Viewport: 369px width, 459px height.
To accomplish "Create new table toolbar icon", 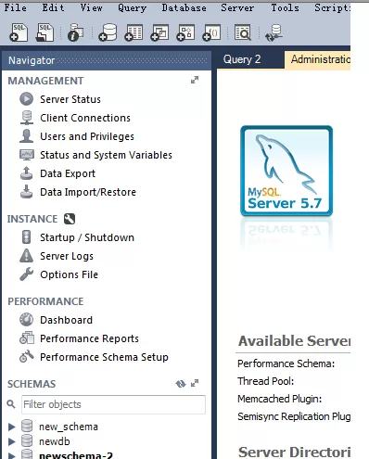I will (134, 32).
